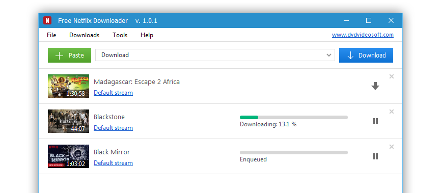Open the Downloads menu
The height and width of the screenshot is (193, 441).
85,35
